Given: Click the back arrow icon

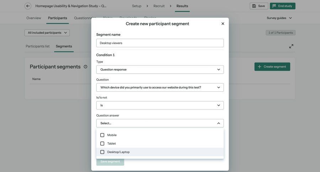Looking at the screenshot, I should click(28, 6).
